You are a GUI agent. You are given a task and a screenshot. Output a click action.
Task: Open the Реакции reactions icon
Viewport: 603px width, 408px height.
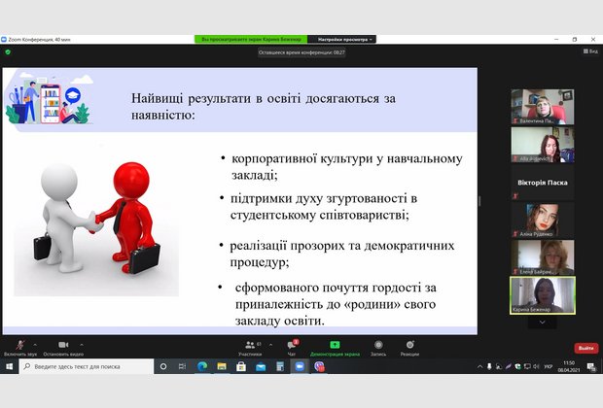(409, 345)
